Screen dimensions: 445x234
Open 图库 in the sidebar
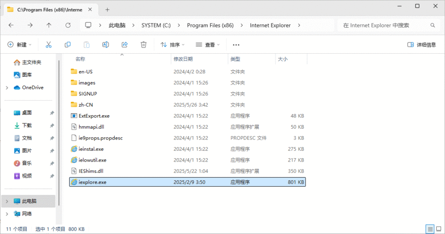click(23, 75)
